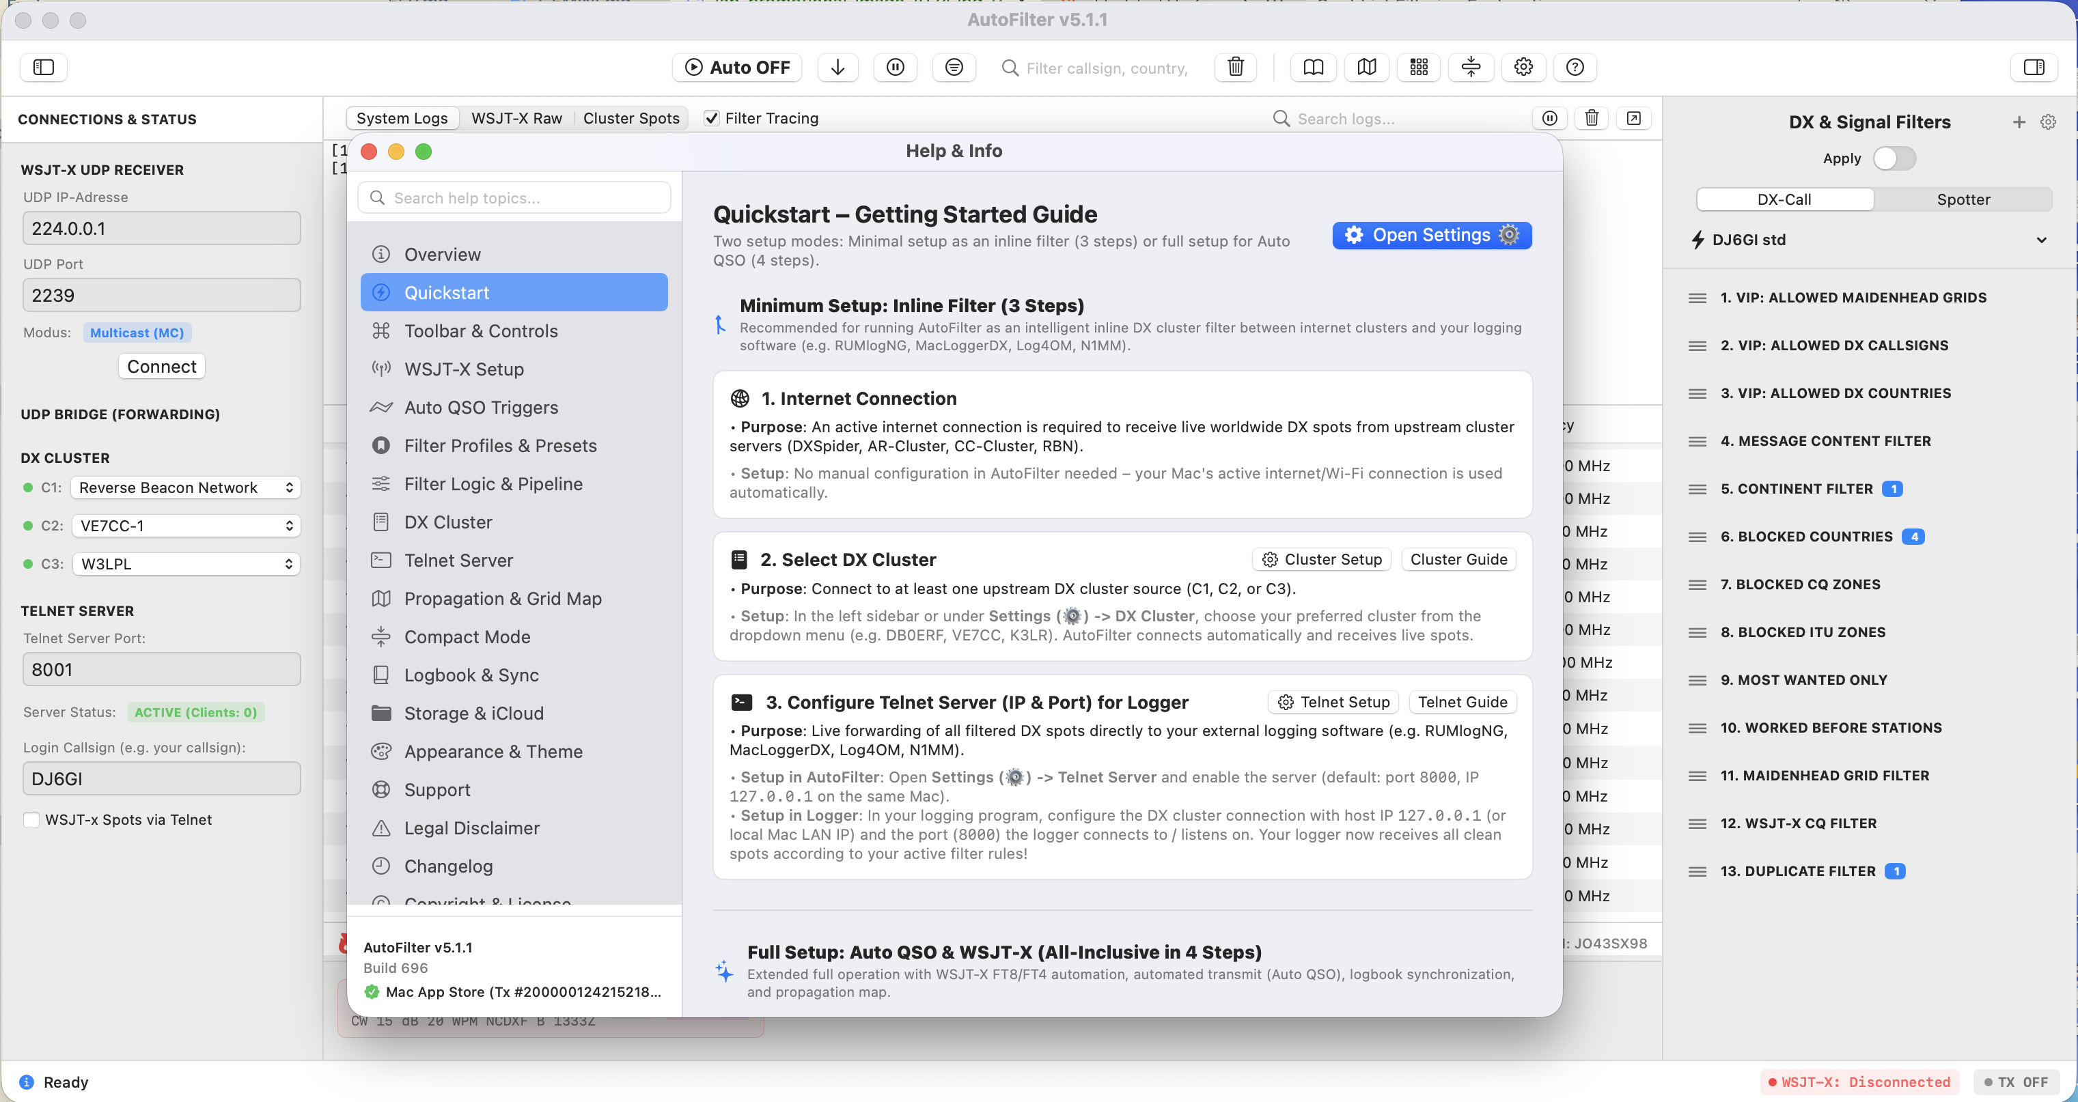Image resolution: width=2078 pixels, height=1102 pixels.
Task: Toggle the Apply filters switch
Action: [1894, 158]
